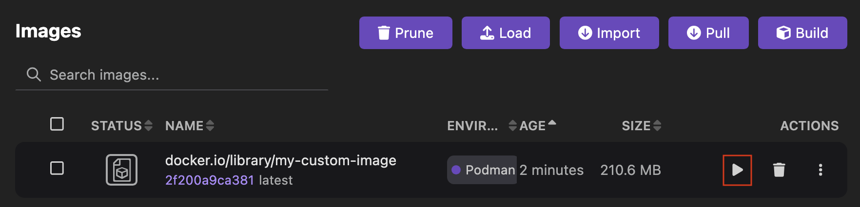This screenshot has height=207, width=860.
Task: Click the Prune images button
Action: click(x=406, y=33)
